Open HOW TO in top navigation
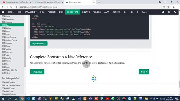 (86, 12)
